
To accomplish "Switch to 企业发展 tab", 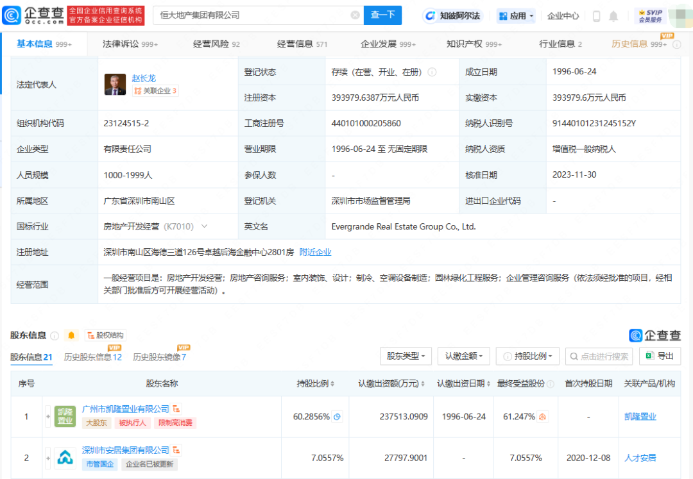I will click(388, 44).
